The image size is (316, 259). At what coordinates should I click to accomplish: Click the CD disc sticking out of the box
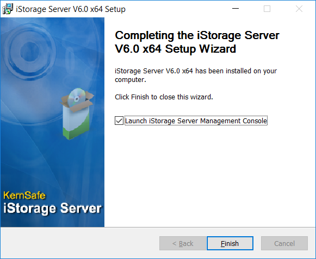77,97
